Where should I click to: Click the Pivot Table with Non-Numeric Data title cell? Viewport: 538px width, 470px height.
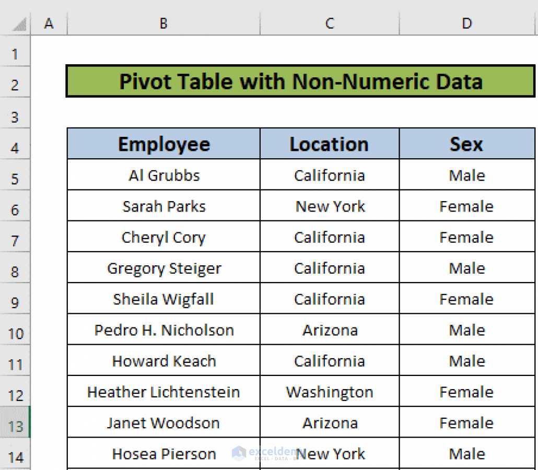coord(301,81)
